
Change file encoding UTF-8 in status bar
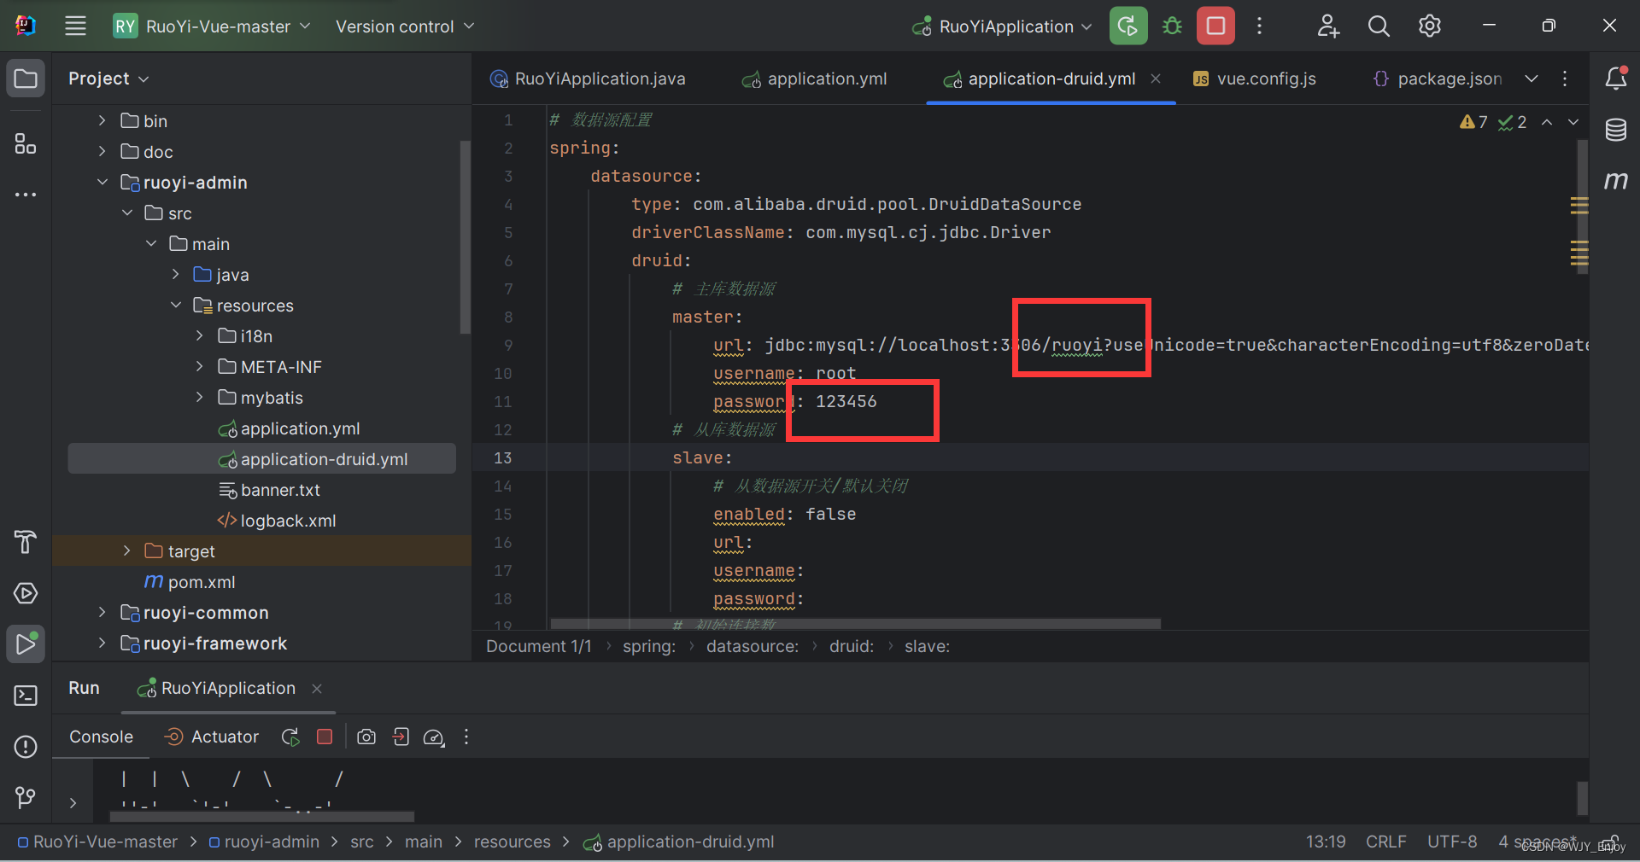click(1452, 842)
